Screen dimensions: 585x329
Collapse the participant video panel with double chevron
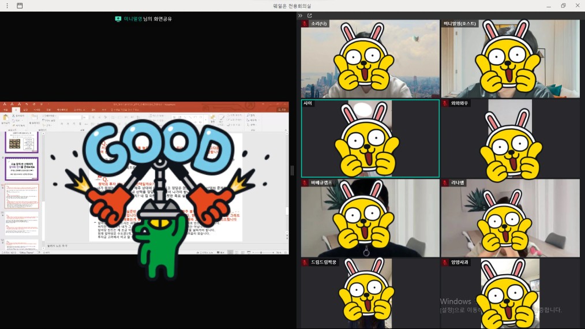point(301,16)
